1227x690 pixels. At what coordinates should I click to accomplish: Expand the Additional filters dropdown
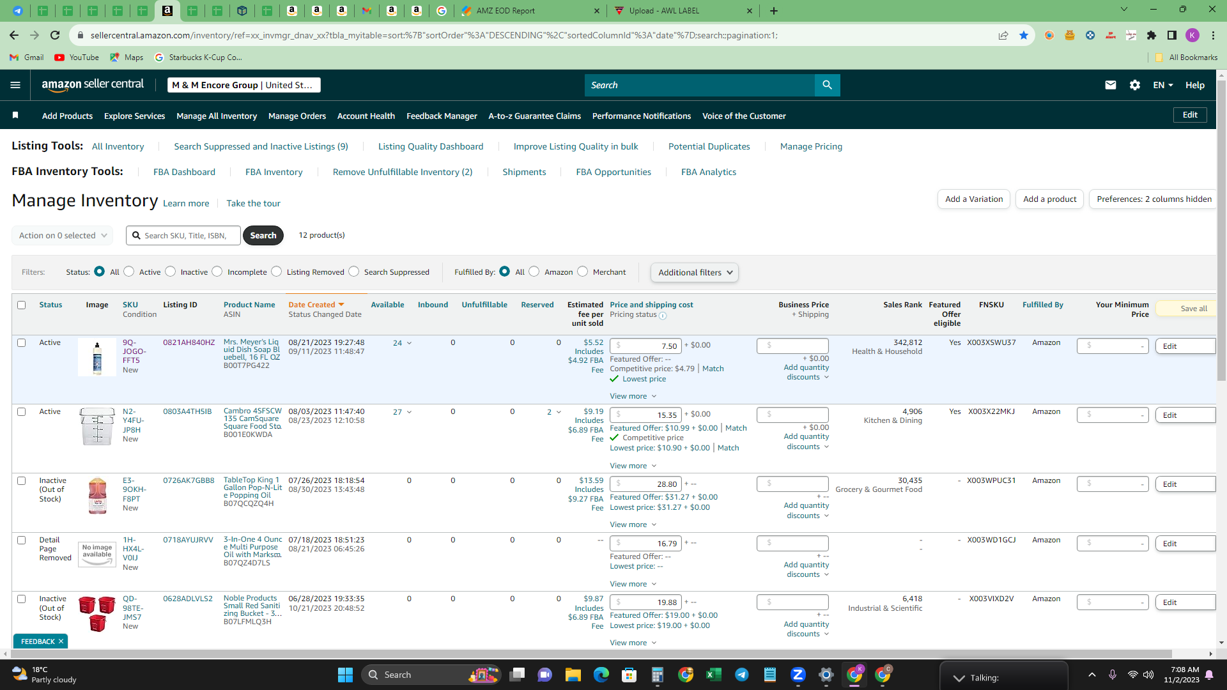(x=695, y=273)
